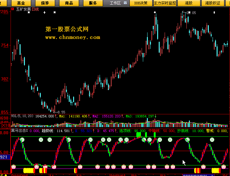Click the MA1: 141190.406 value

(x=73, y=116)
